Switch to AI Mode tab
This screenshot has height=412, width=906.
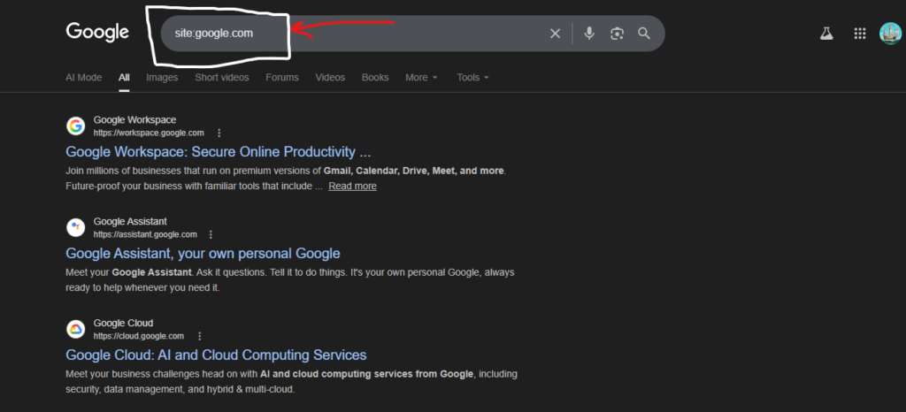[84, 77]
